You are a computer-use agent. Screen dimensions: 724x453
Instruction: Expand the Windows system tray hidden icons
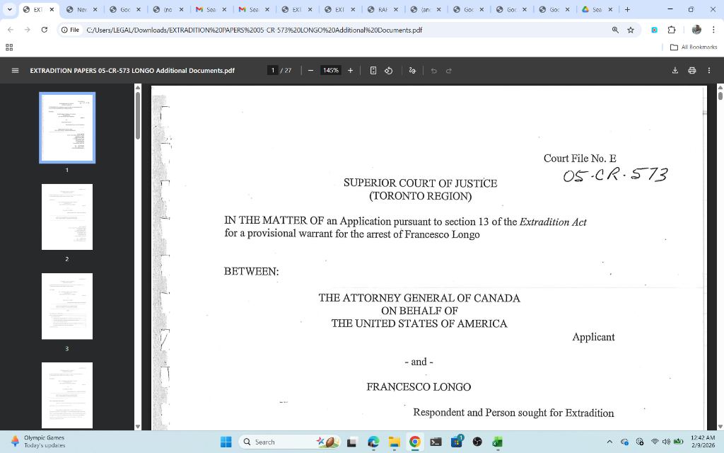coord(609,442)
